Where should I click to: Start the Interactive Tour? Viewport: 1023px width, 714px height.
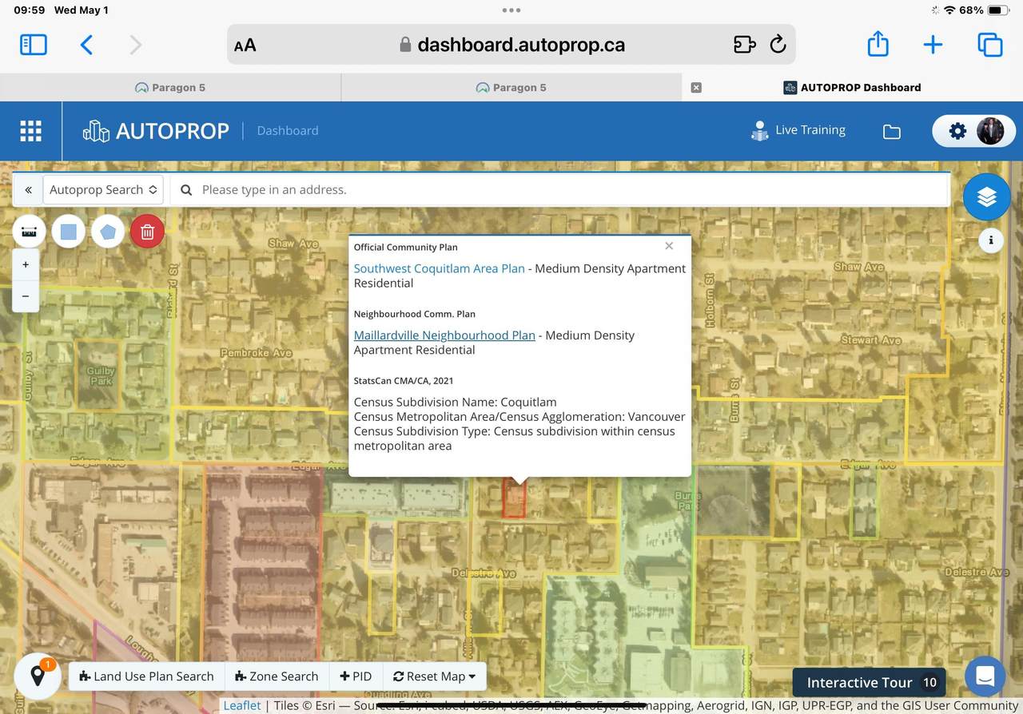(x=869, y=682)
